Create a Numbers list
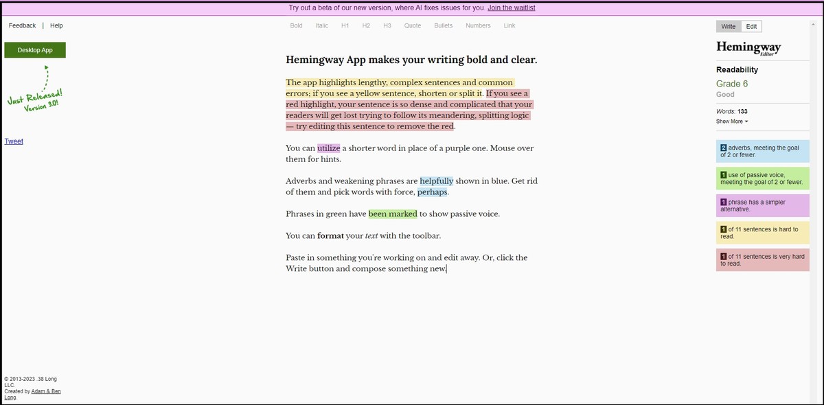 click(478, 25)
